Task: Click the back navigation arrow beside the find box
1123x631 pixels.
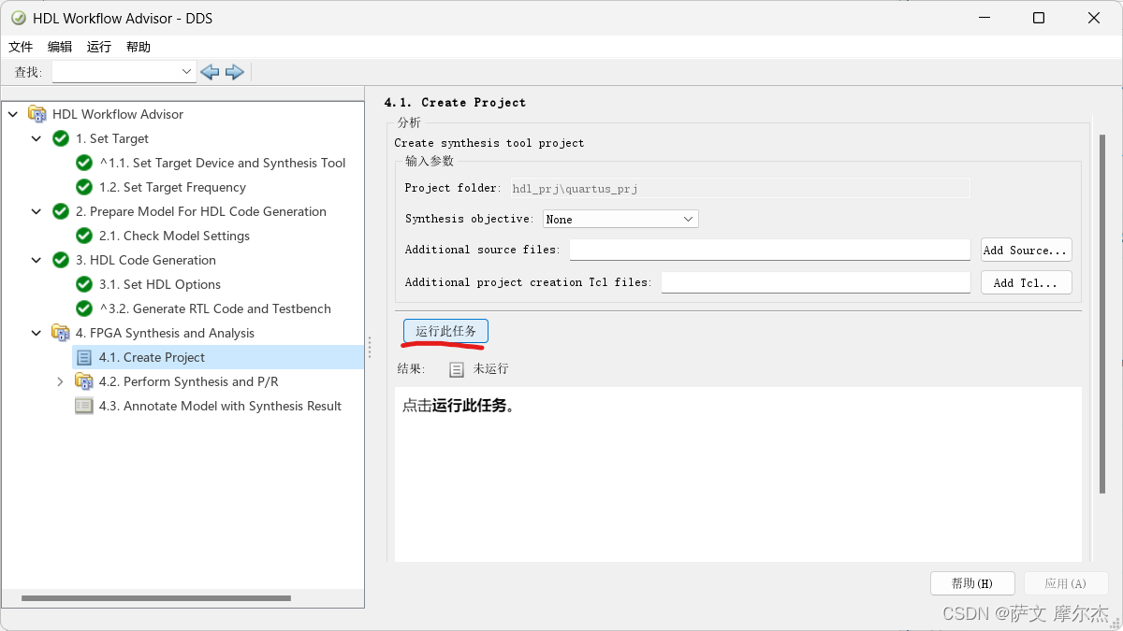Action: coord(210,71)
